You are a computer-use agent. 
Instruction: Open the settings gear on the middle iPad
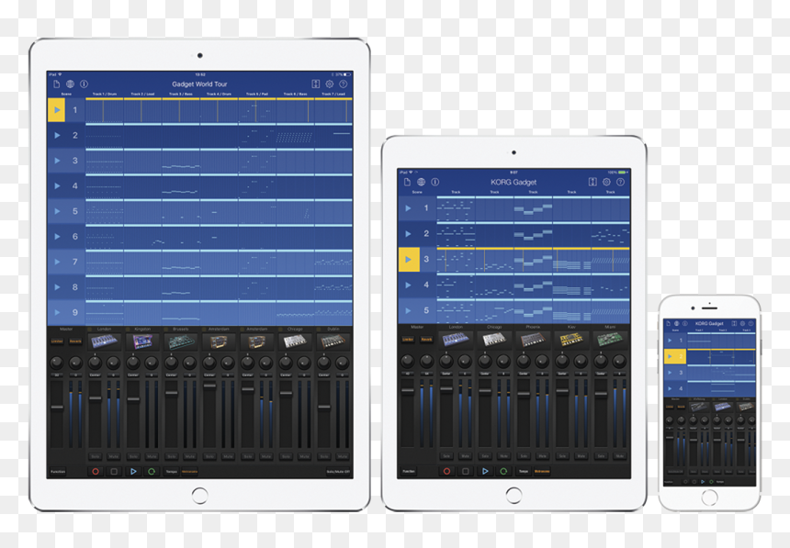pyautogui.click(x=606, y=182)
